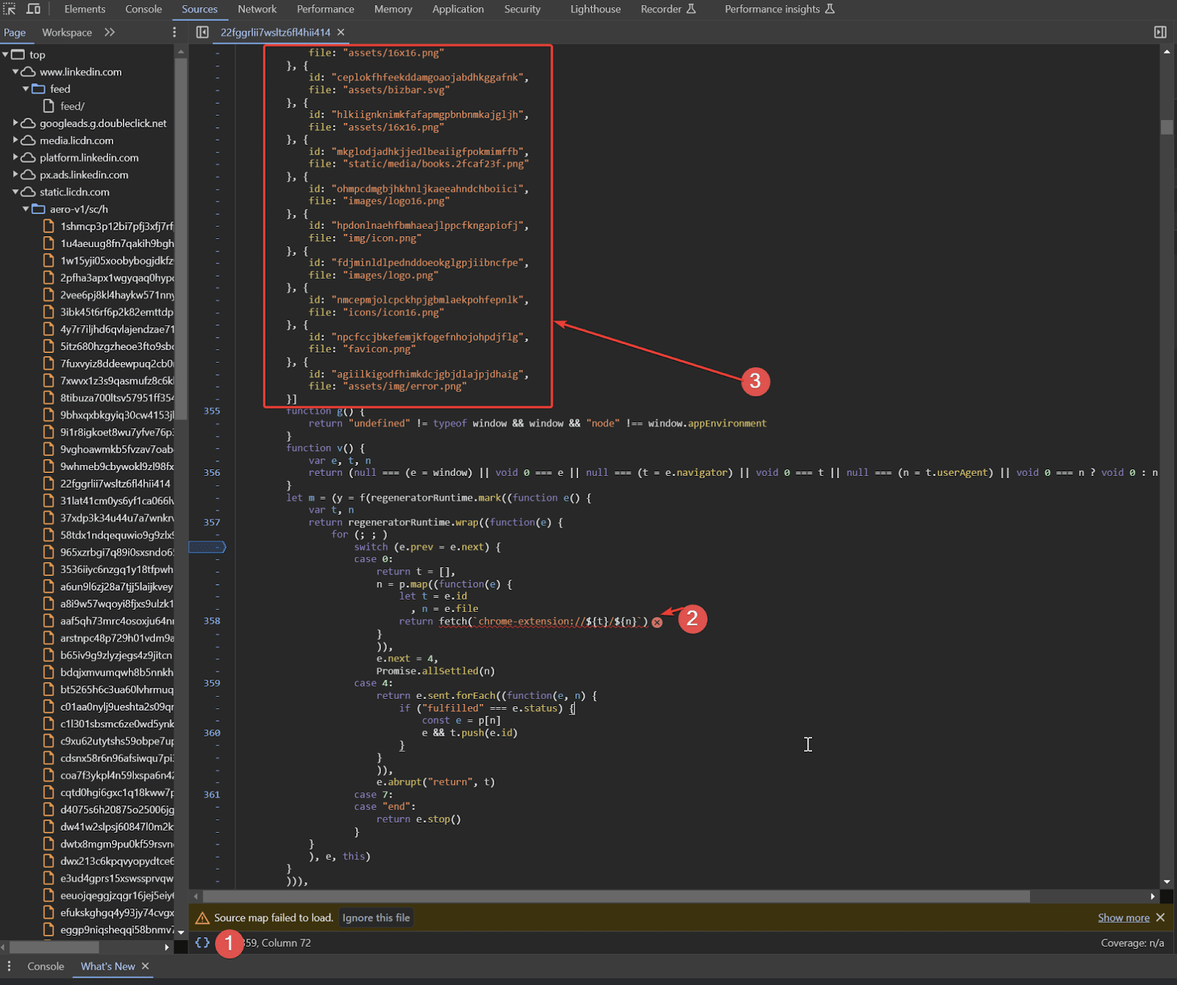The height and width of the screenshot is (985, 1177).
Task: Open the bottom drawer three-dot menu
Action: point(10,966)
